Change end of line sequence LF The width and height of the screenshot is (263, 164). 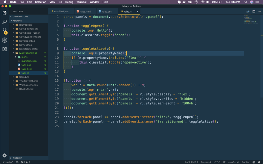coord(224,162)
